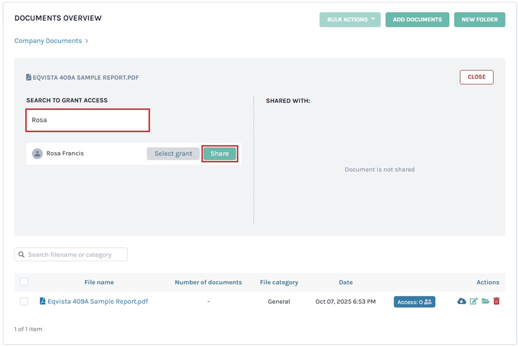This screenshot has width=518, height=346.
Task: Check the box for Eqvista 409A Sample Report
Action: coord(24,301)
